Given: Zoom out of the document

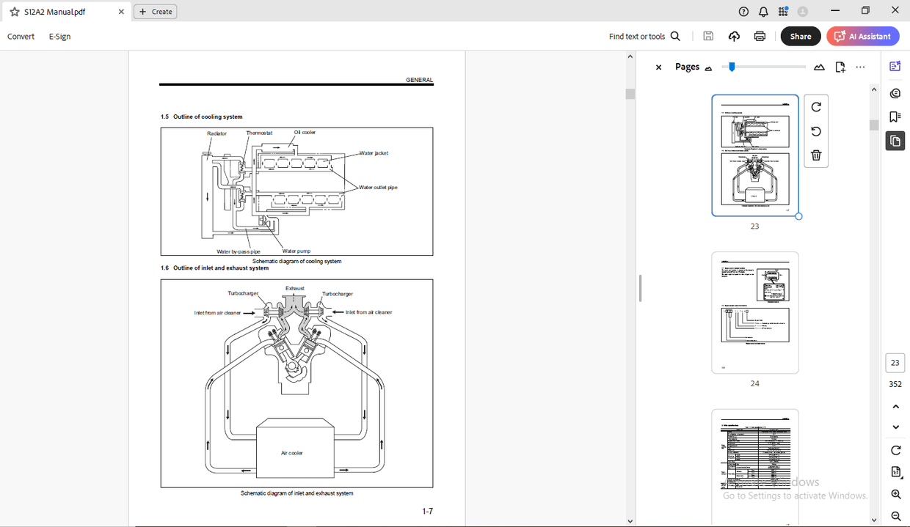Looking at the screenshot, I should click(x=895, y=516).
